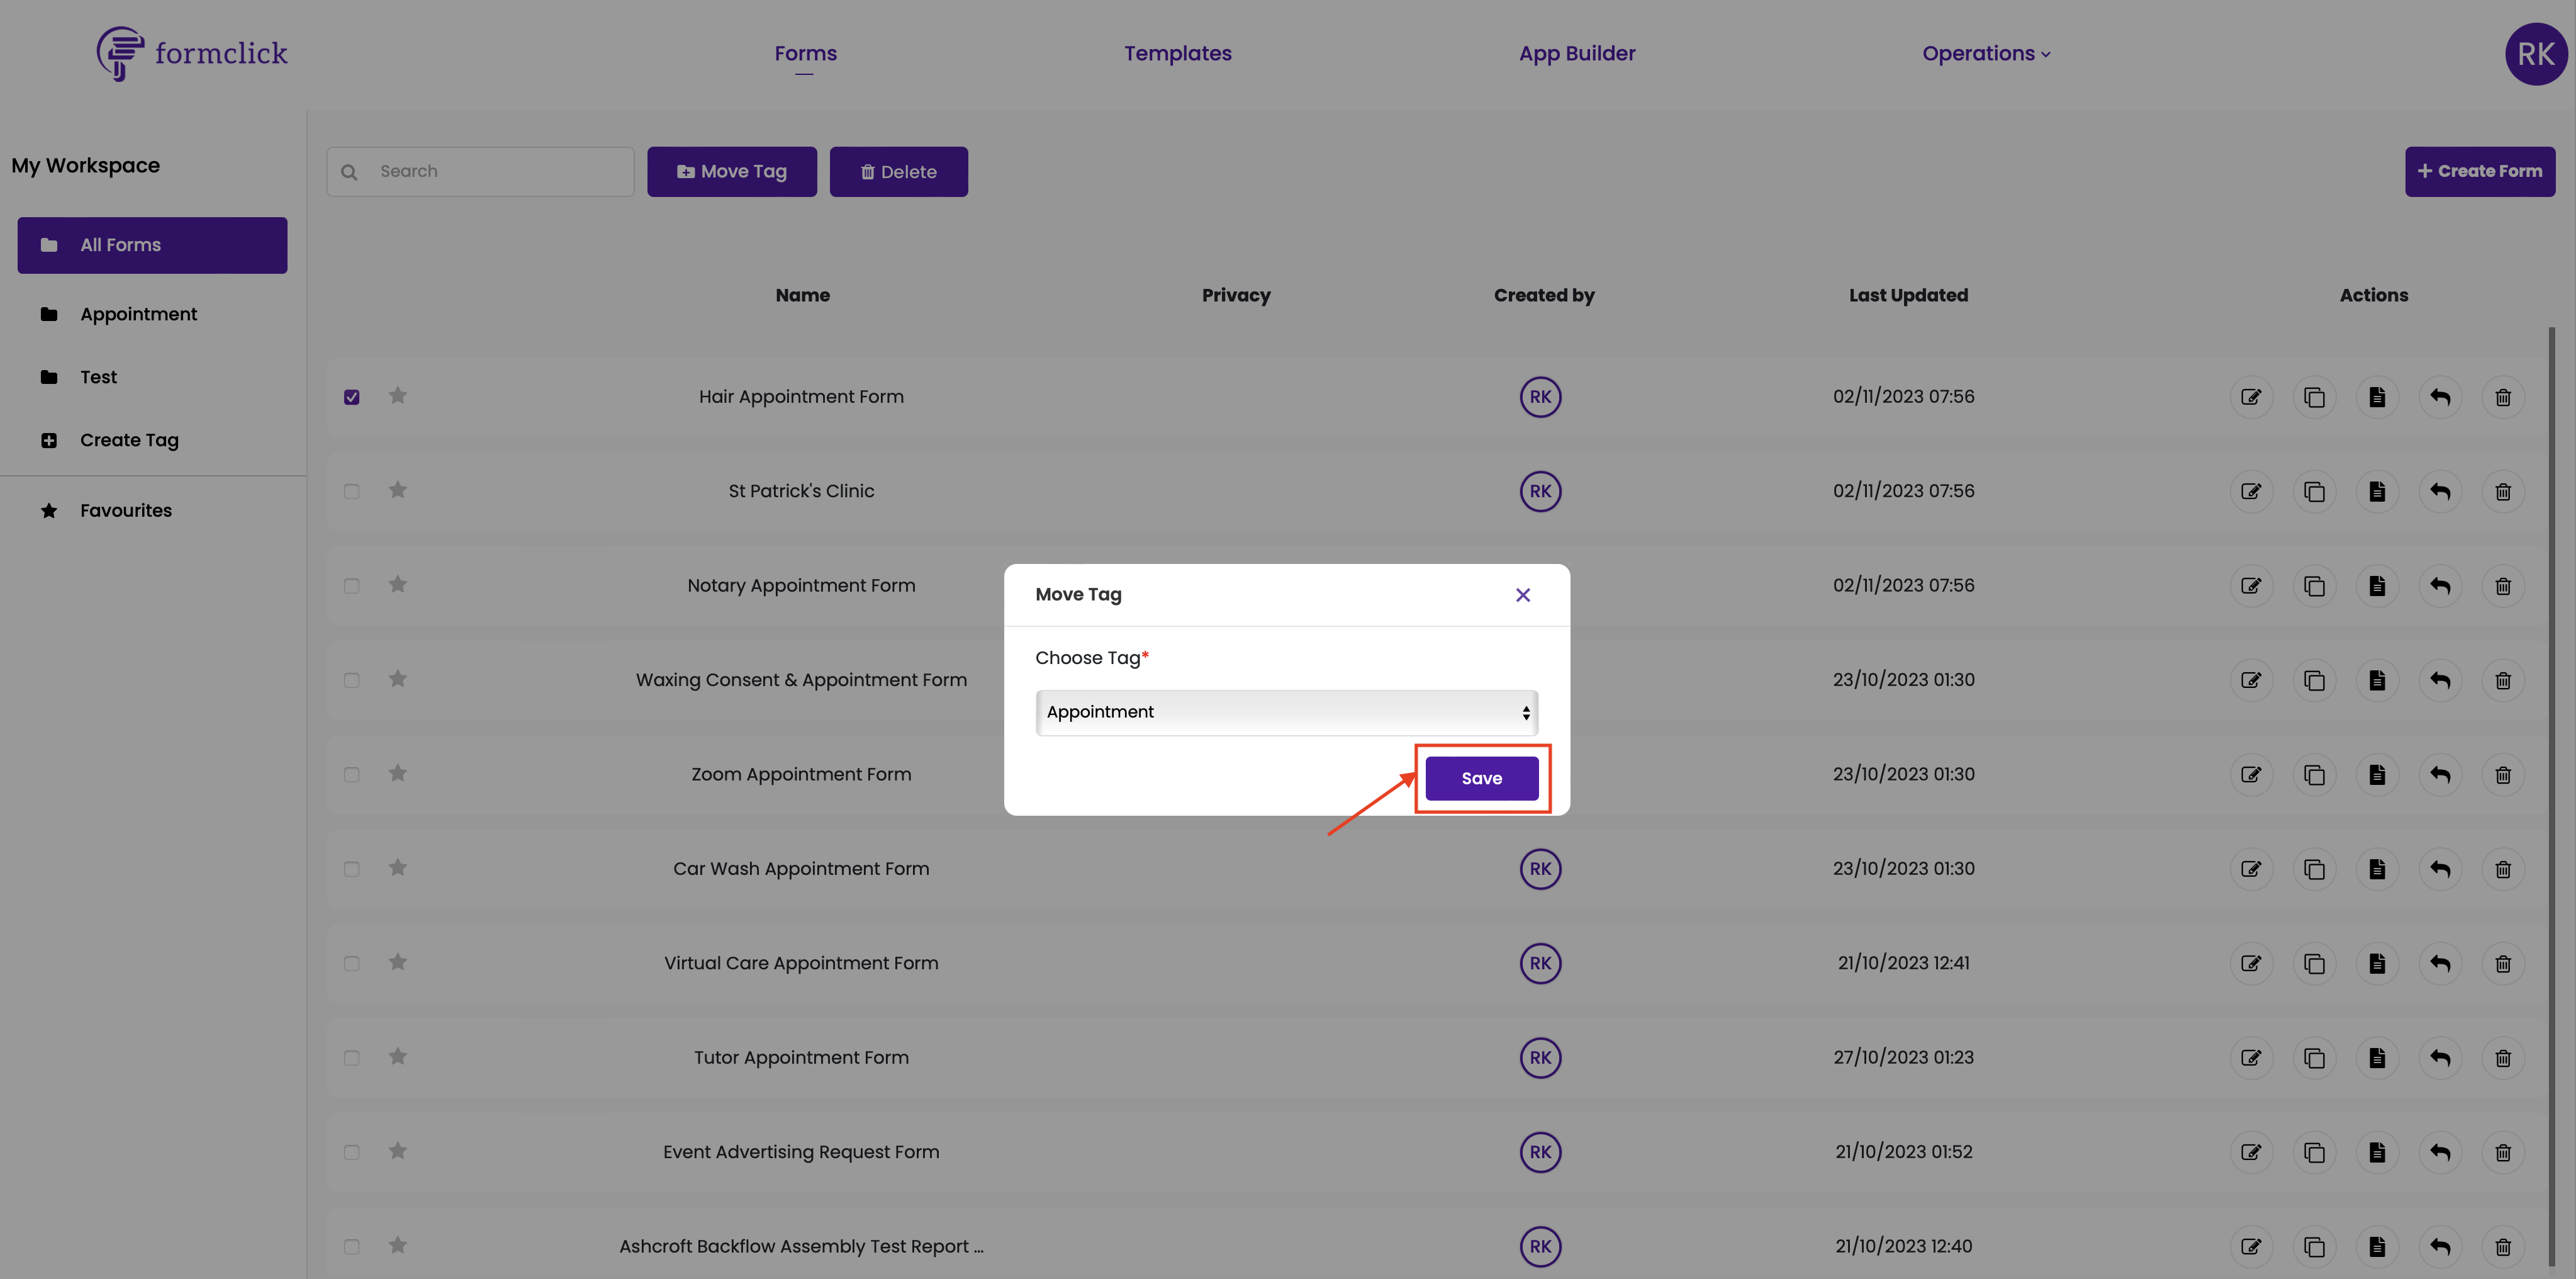Check the Waxing Consent & Appointment Form checkbox
Viewport: 2576px width, 1279px height.
[x=351, y=680]
